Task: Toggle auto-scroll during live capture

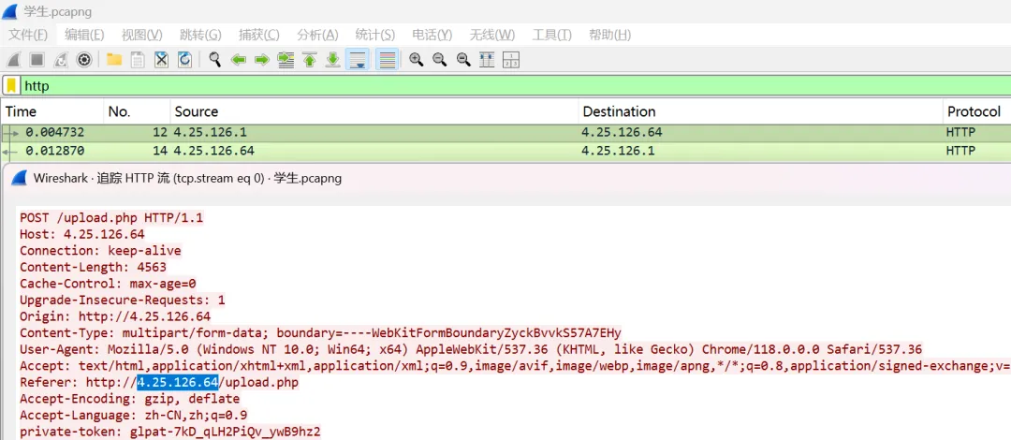Action: (x=357, y=60)
